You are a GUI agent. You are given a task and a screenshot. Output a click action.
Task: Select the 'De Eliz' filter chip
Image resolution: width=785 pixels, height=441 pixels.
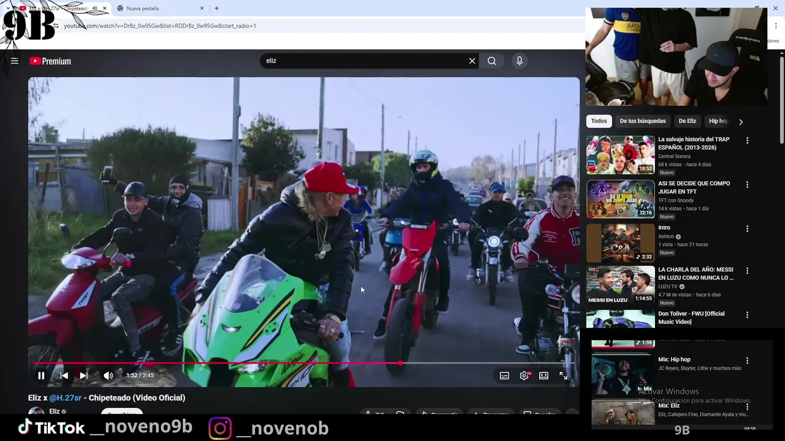coord(687,121)
